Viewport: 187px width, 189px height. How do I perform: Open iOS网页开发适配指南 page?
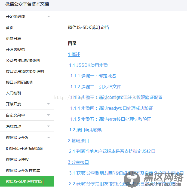pyautogui.click(x=24, y=149)
